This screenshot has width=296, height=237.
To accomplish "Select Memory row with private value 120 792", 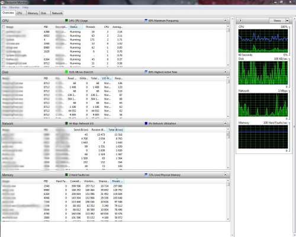I will (x=63, y=190).
